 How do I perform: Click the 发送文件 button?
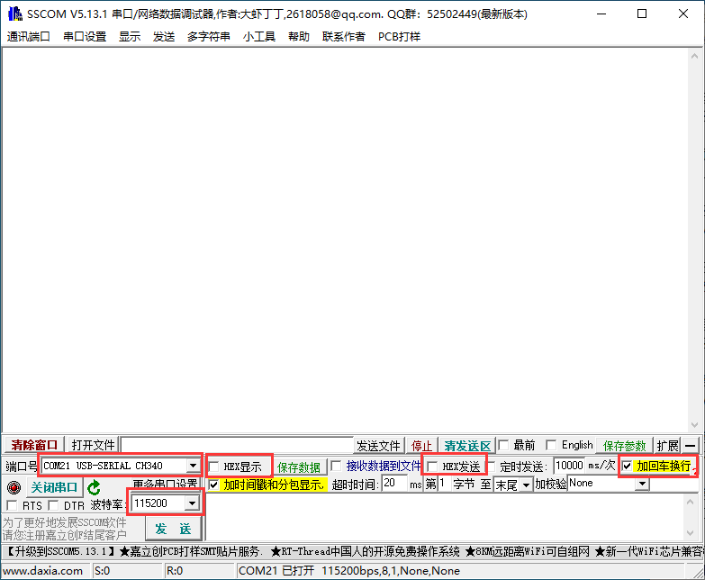point(378,446)
